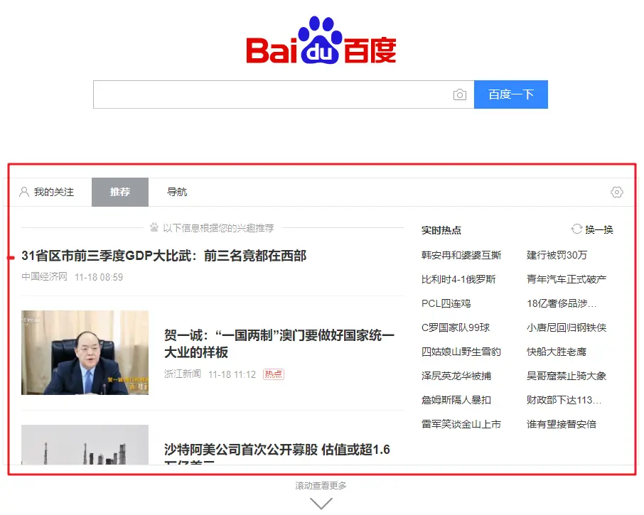This screenshot has height=515, width=644.
Task: Click the 滚动查看更多 text
Action: [321, 486]
